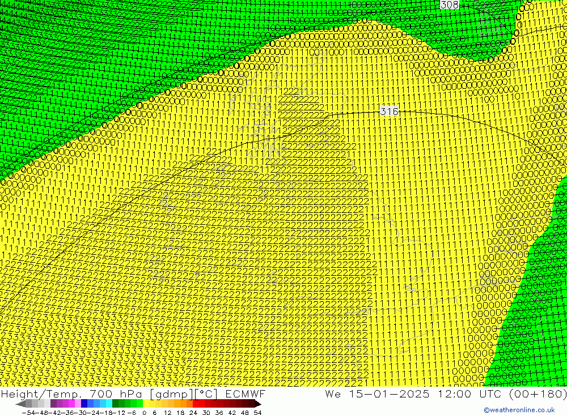The image size is (567, 415).
Task: Click the 12:00 UTC time text
Action: (469, 393)
